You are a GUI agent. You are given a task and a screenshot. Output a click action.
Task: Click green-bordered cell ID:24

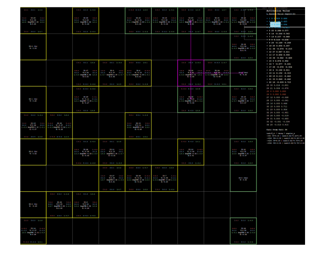217,73
